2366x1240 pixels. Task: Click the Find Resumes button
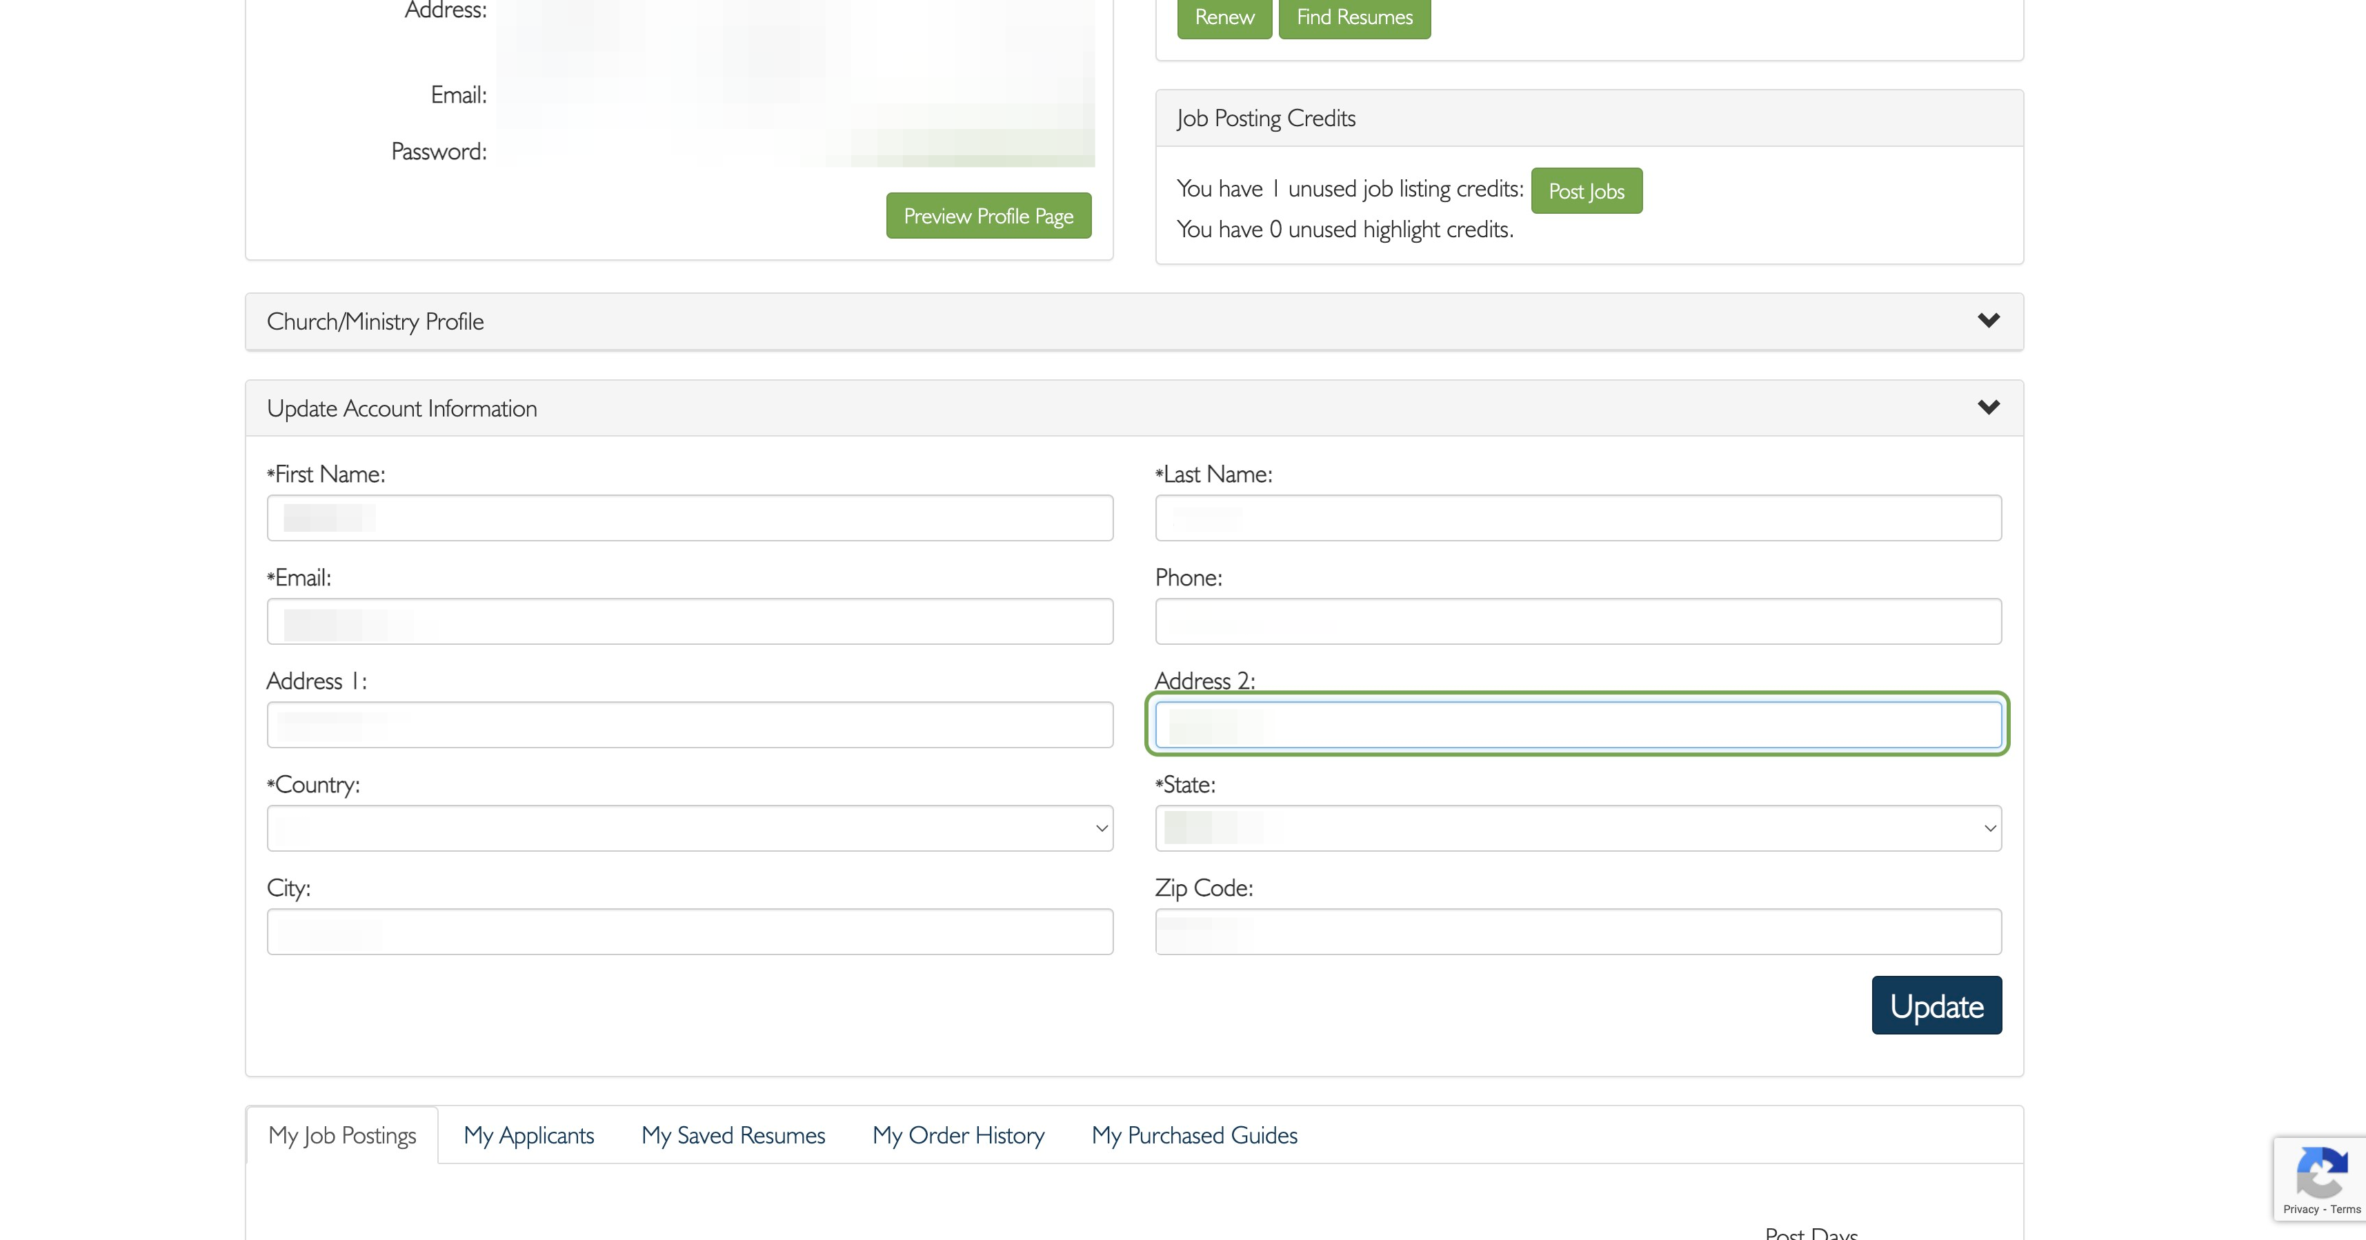tap(1355, 17)
